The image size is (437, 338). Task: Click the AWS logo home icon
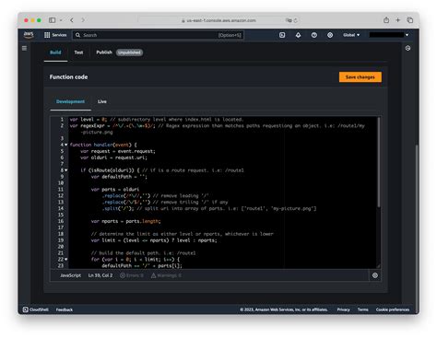[29, 35]
